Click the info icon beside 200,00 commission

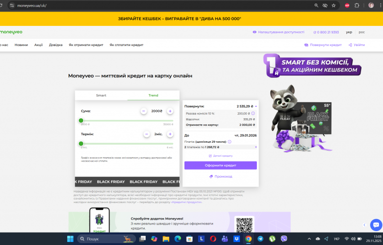coord(253,113)
